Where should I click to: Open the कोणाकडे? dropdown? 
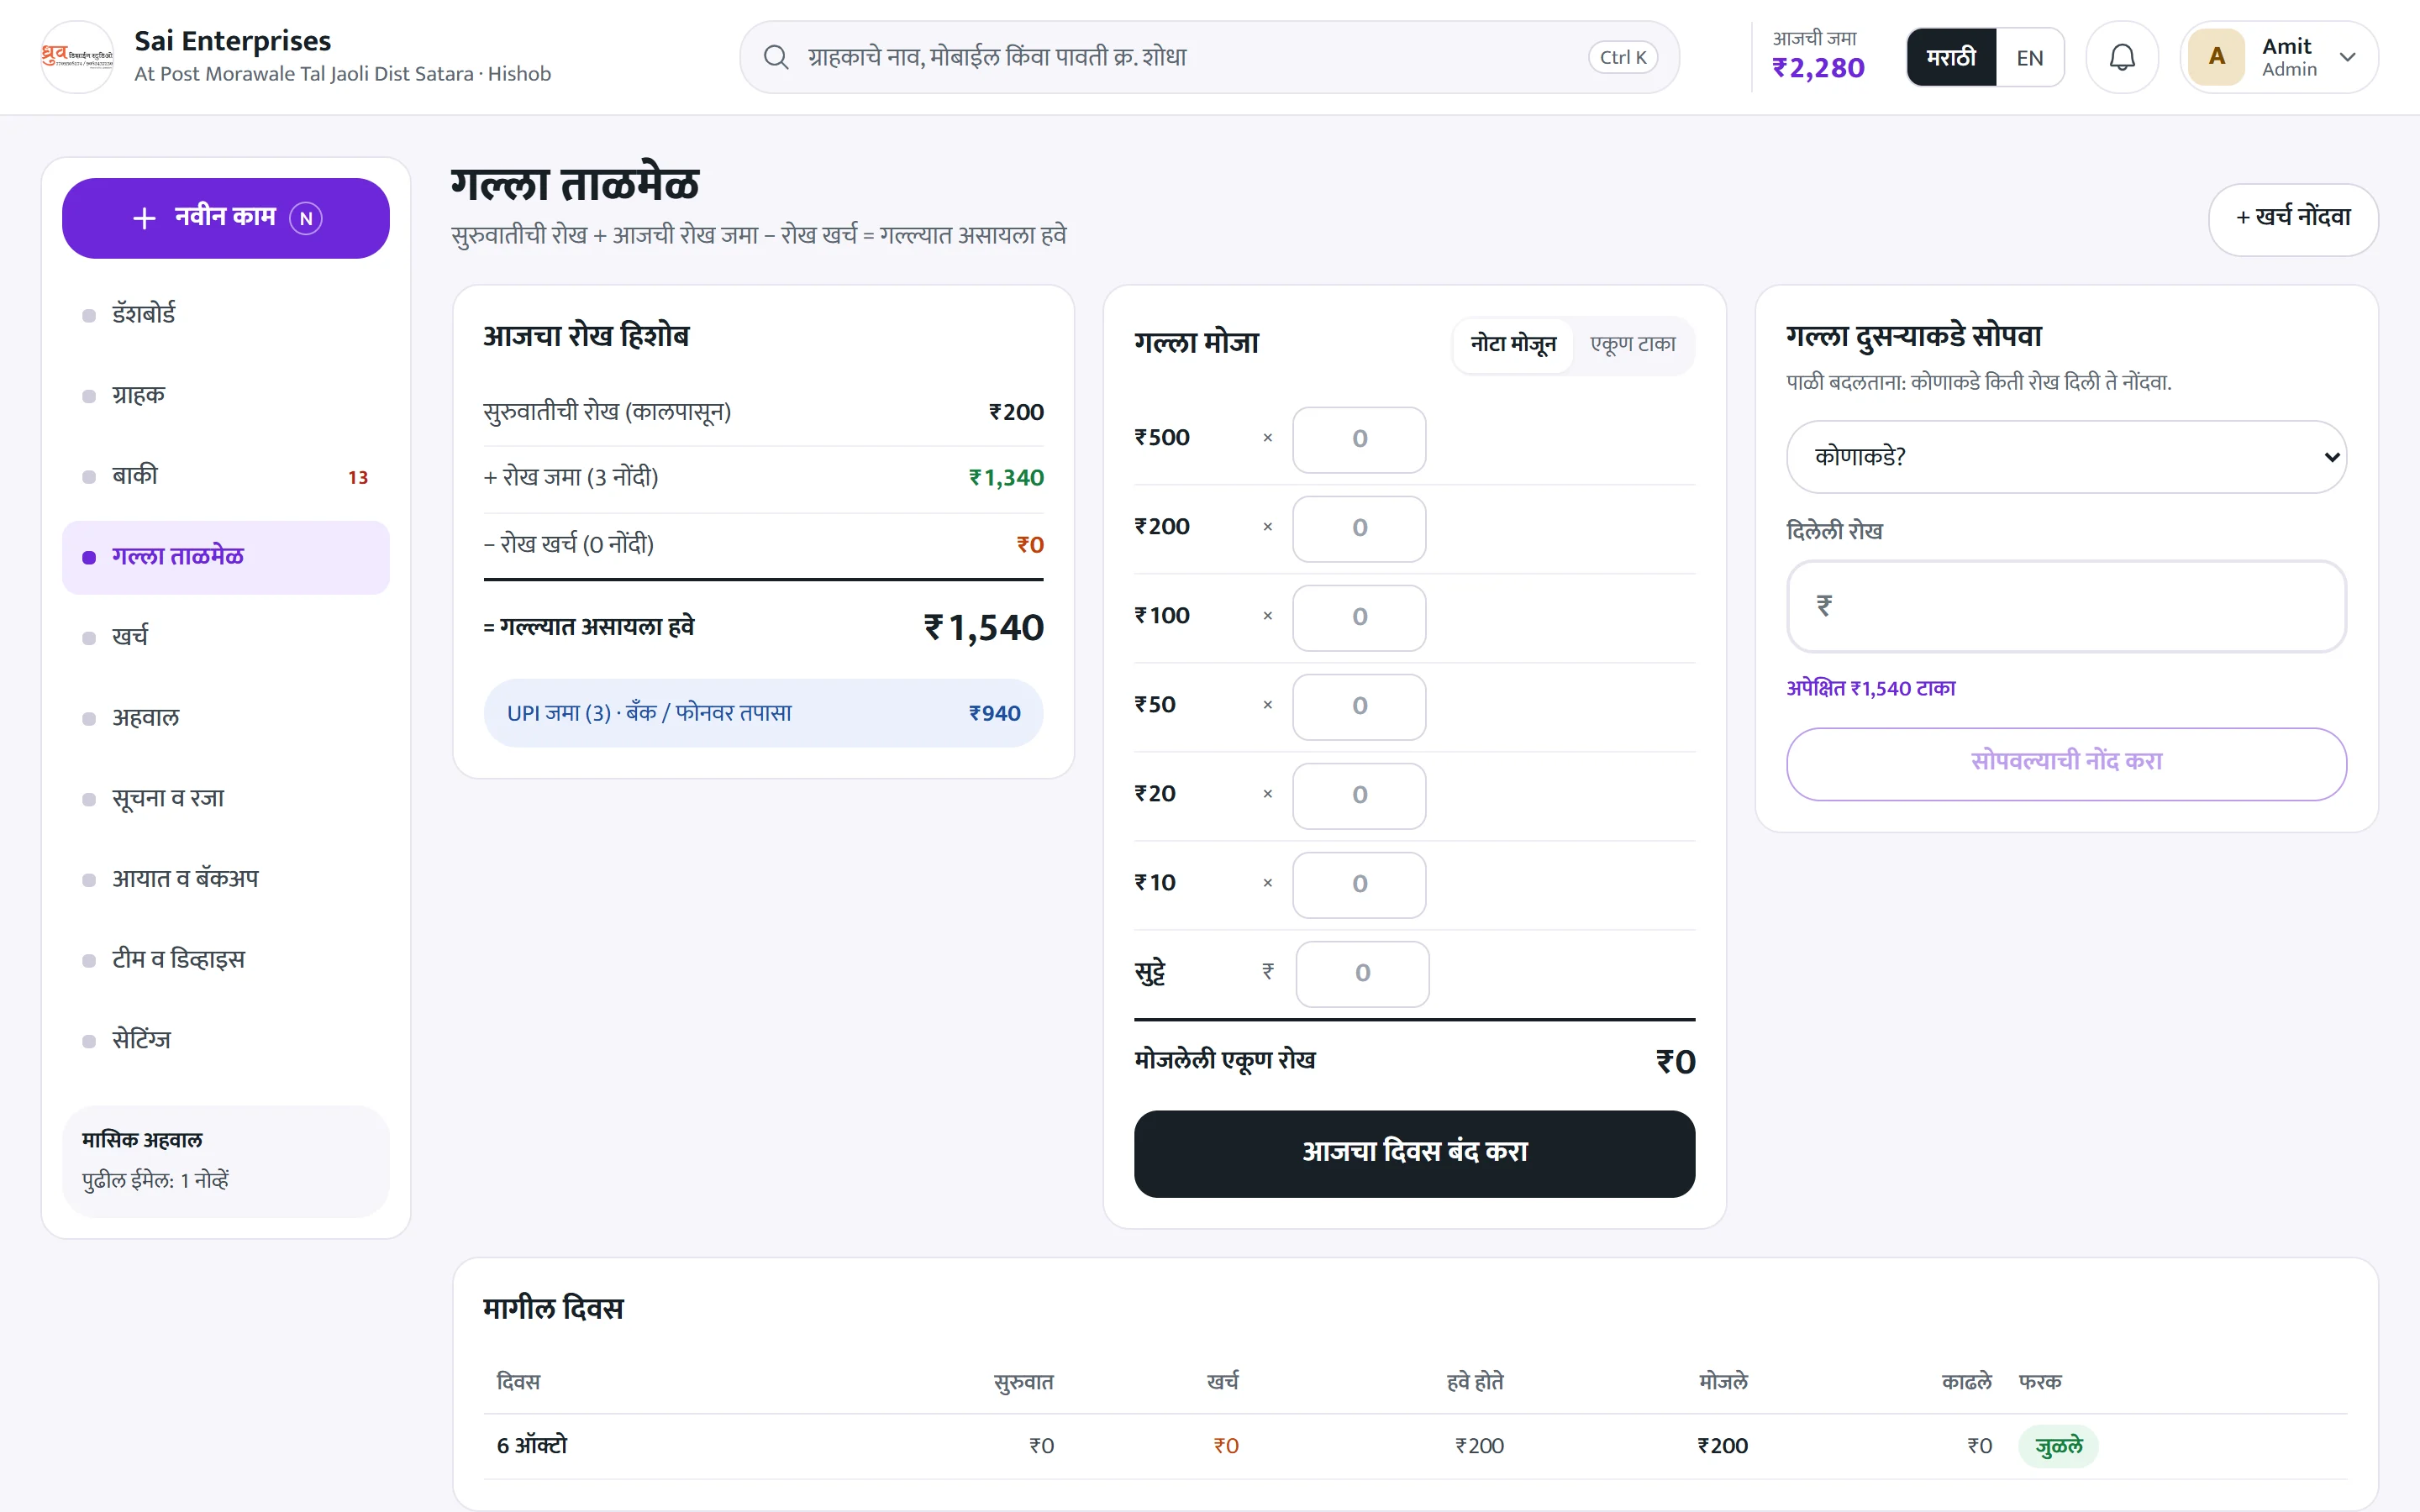pos(2066,457)
